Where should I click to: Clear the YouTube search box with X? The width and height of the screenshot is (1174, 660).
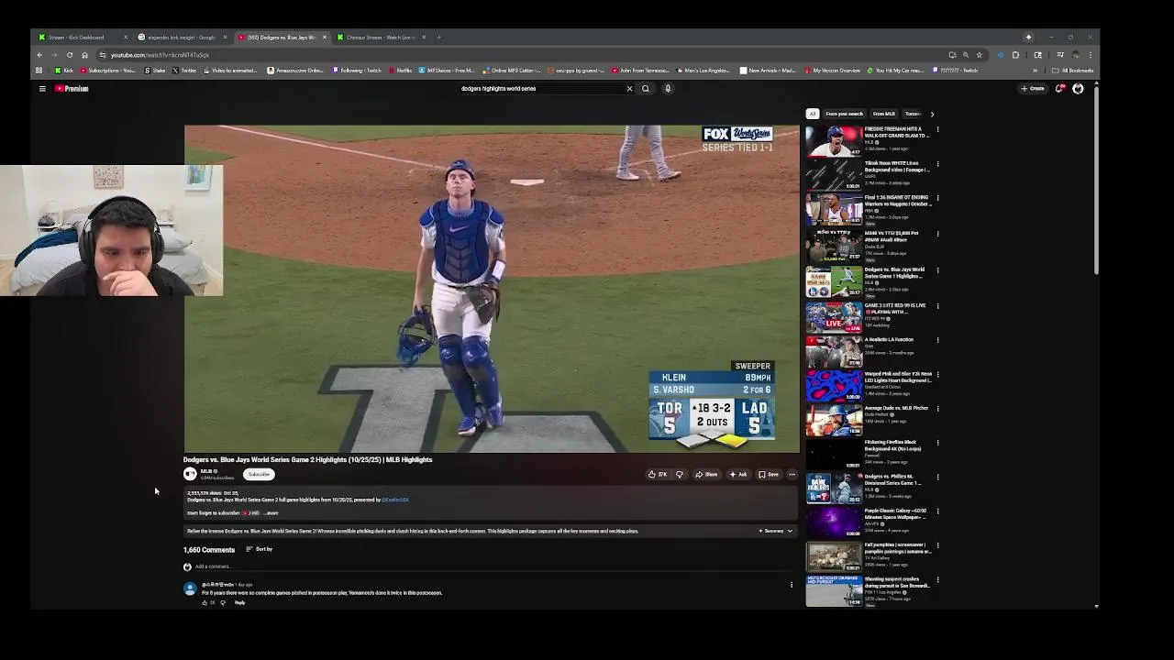pos(629,89)
